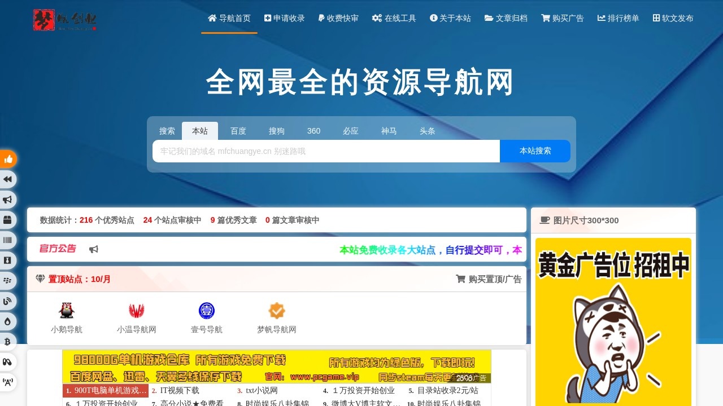Open 软文发布 in the top menu
This screenshot has width=723, height=406.
point(673,18)
